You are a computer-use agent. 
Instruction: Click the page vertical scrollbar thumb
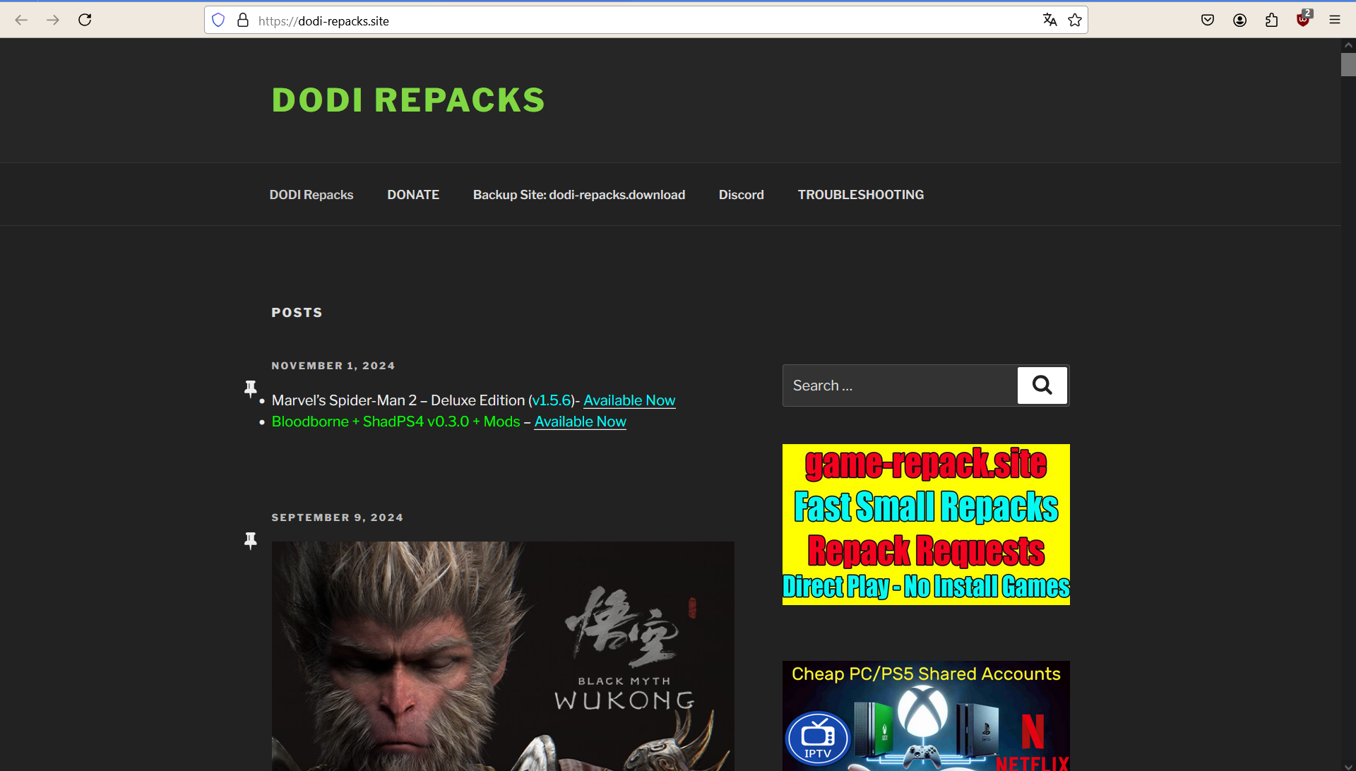click(1348, 64)
